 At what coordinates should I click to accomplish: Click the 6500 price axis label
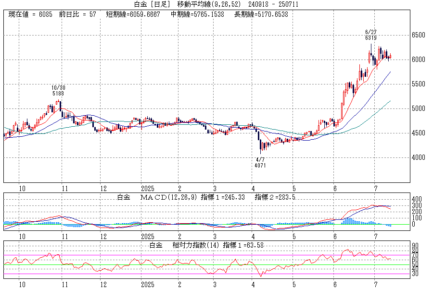point(418,36)
